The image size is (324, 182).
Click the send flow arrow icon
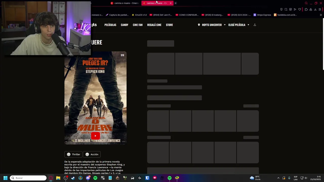295,9
